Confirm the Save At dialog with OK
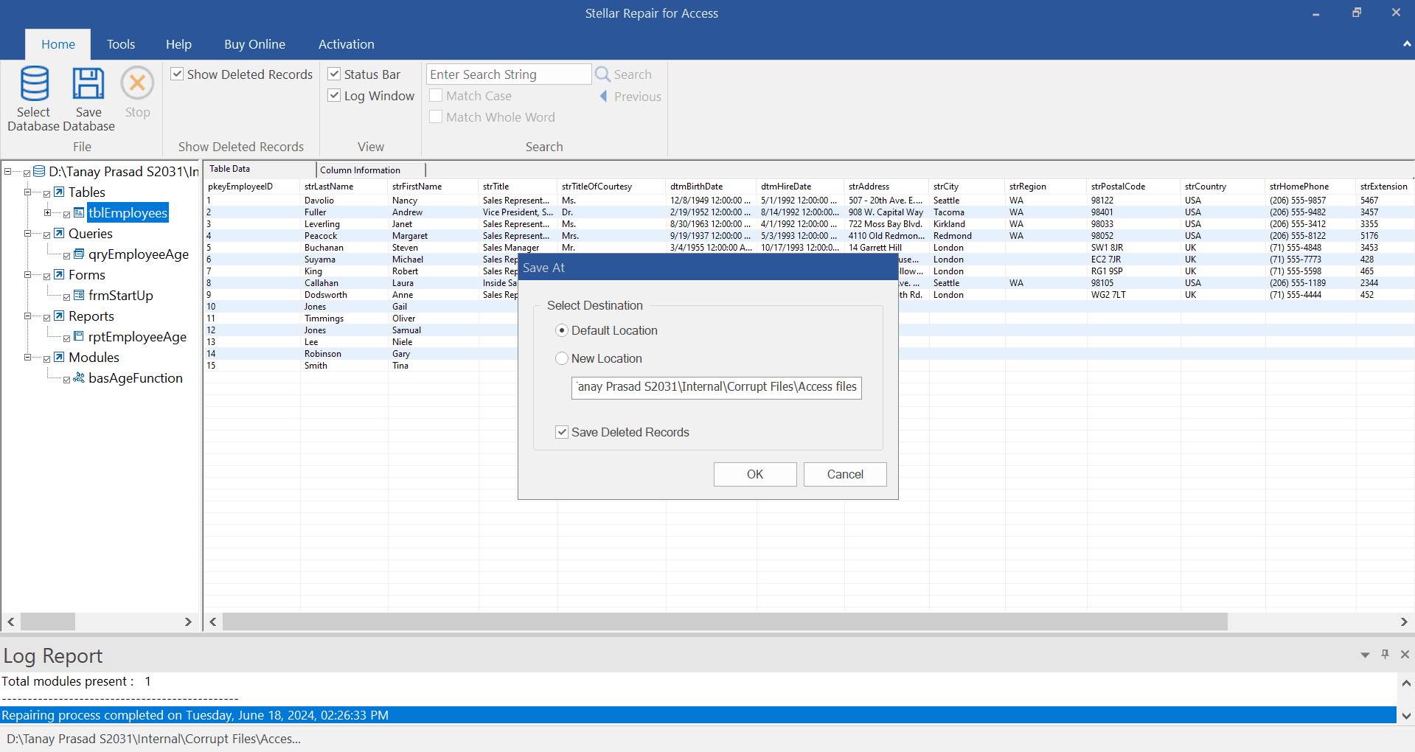This screenshot has width=1415, height=752. click(754, 475)
